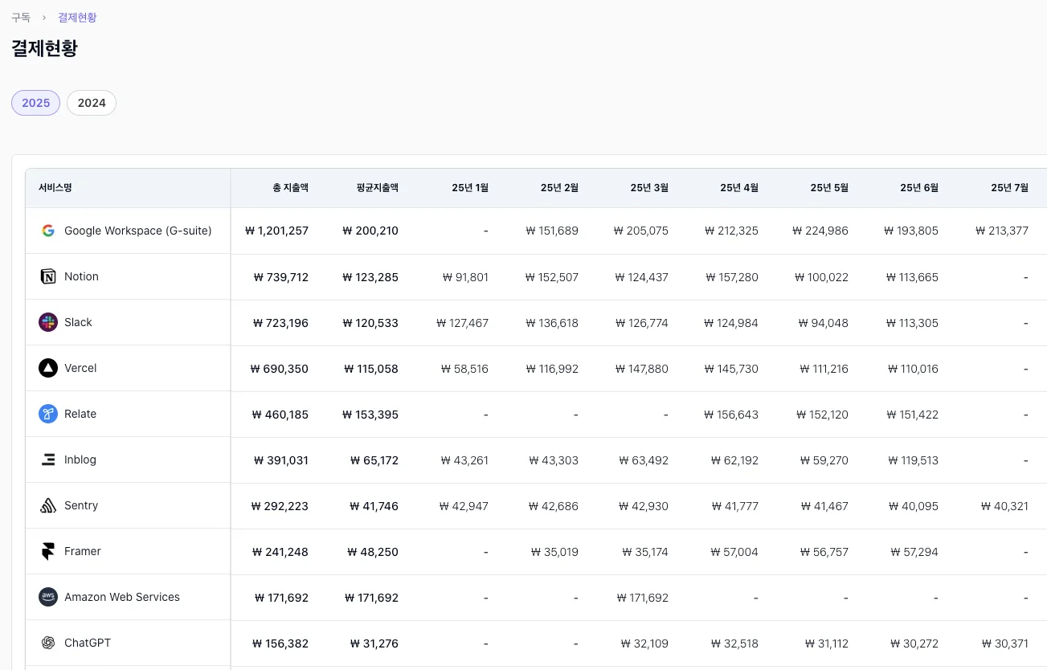
Task: Sort by 평균지출액 column header
Action: [x=377, y=188]
